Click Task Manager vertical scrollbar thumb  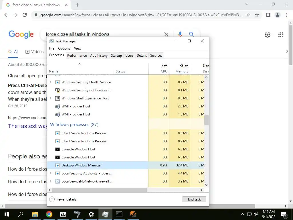(206, 120)
